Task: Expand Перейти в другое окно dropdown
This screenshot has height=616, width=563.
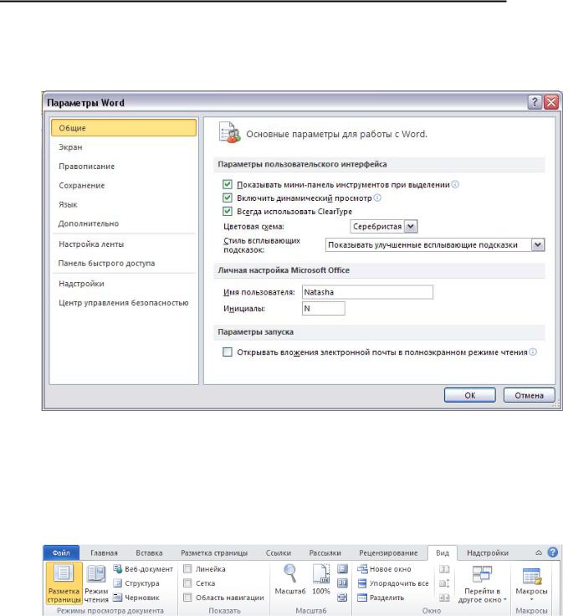Action: click(x=482, y=584)
